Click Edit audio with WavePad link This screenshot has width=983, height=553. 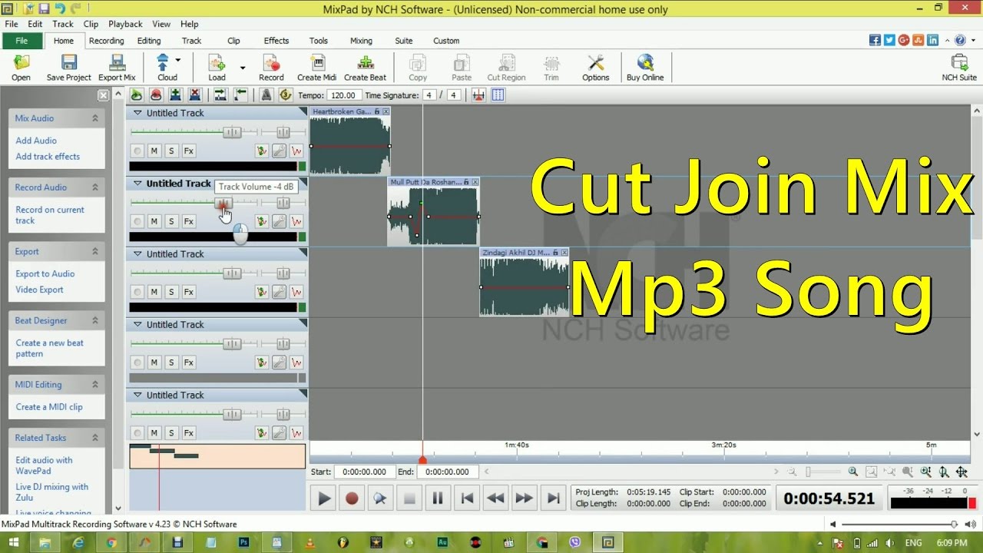[x=44, y=465]
